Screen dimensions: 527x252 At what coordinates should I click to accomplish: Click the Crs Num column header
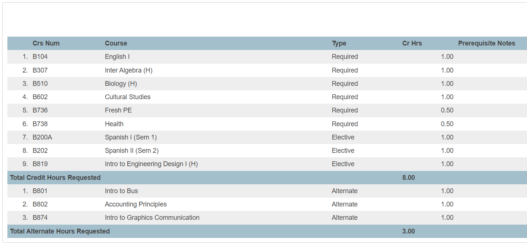coord(46,43)
